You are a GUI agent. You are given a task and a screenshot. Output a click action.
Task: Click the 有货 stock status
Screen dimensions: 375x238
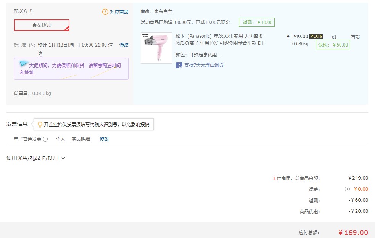coord(356,37)
